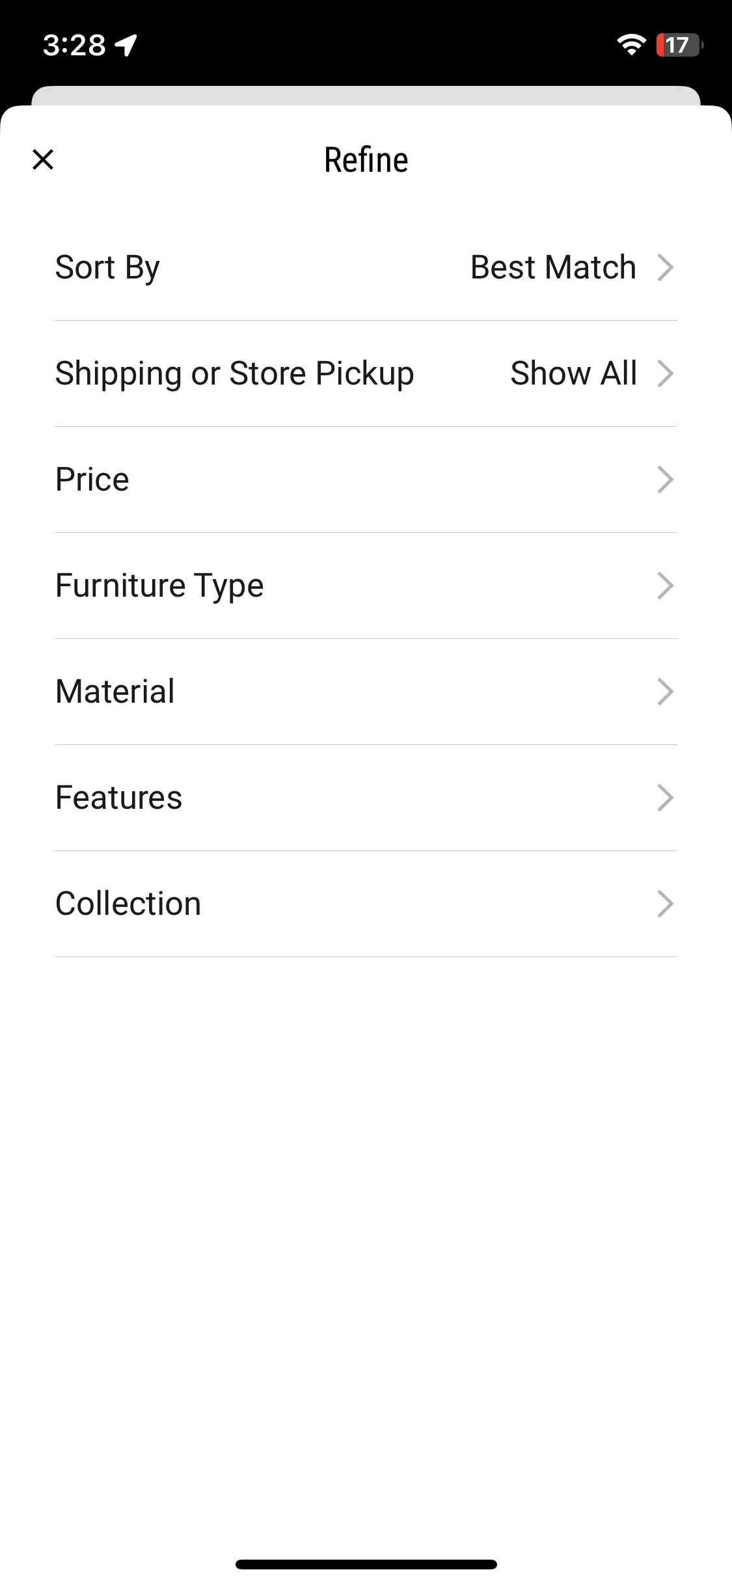Expand Sort By chevron arrow
Viewport: 732px width, 1585px height.
(665, 267)
